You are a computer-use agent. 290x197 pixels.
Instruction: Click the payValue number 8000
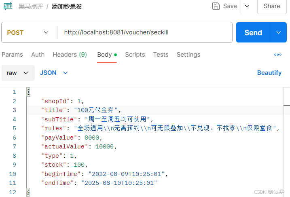coord(92,138)
